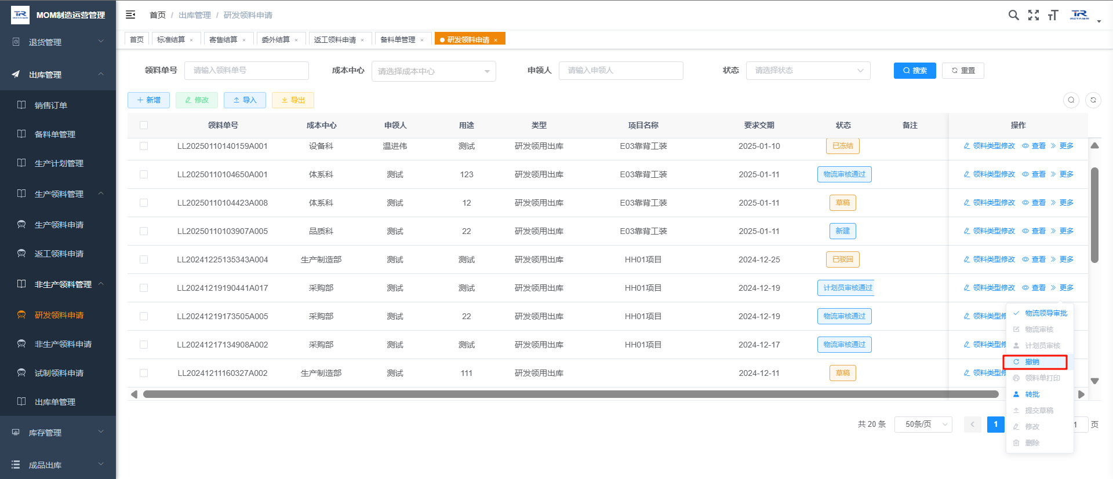1113x479 pixels.
Task: Go to previous page arrow
Action: point(973,425)
